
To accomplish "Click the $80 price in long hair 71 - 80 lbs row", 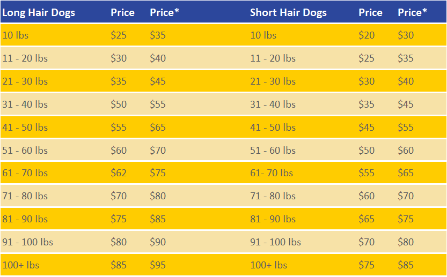I will tap(158, 196).
